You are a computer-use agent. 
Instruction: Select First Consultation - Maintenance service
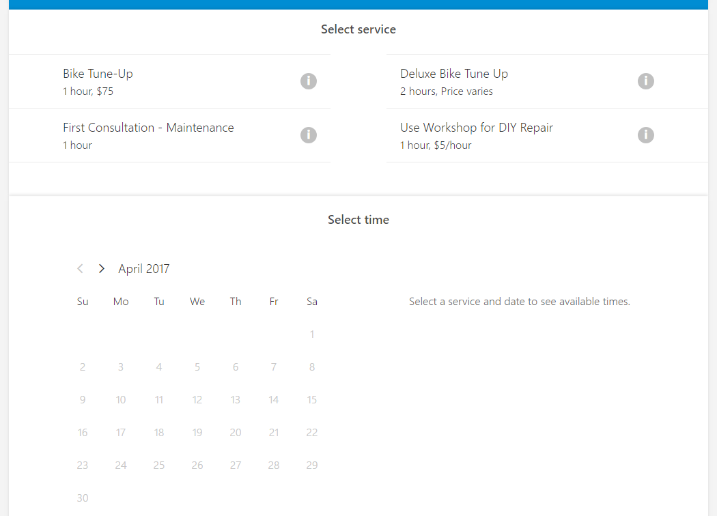[148, 134]
